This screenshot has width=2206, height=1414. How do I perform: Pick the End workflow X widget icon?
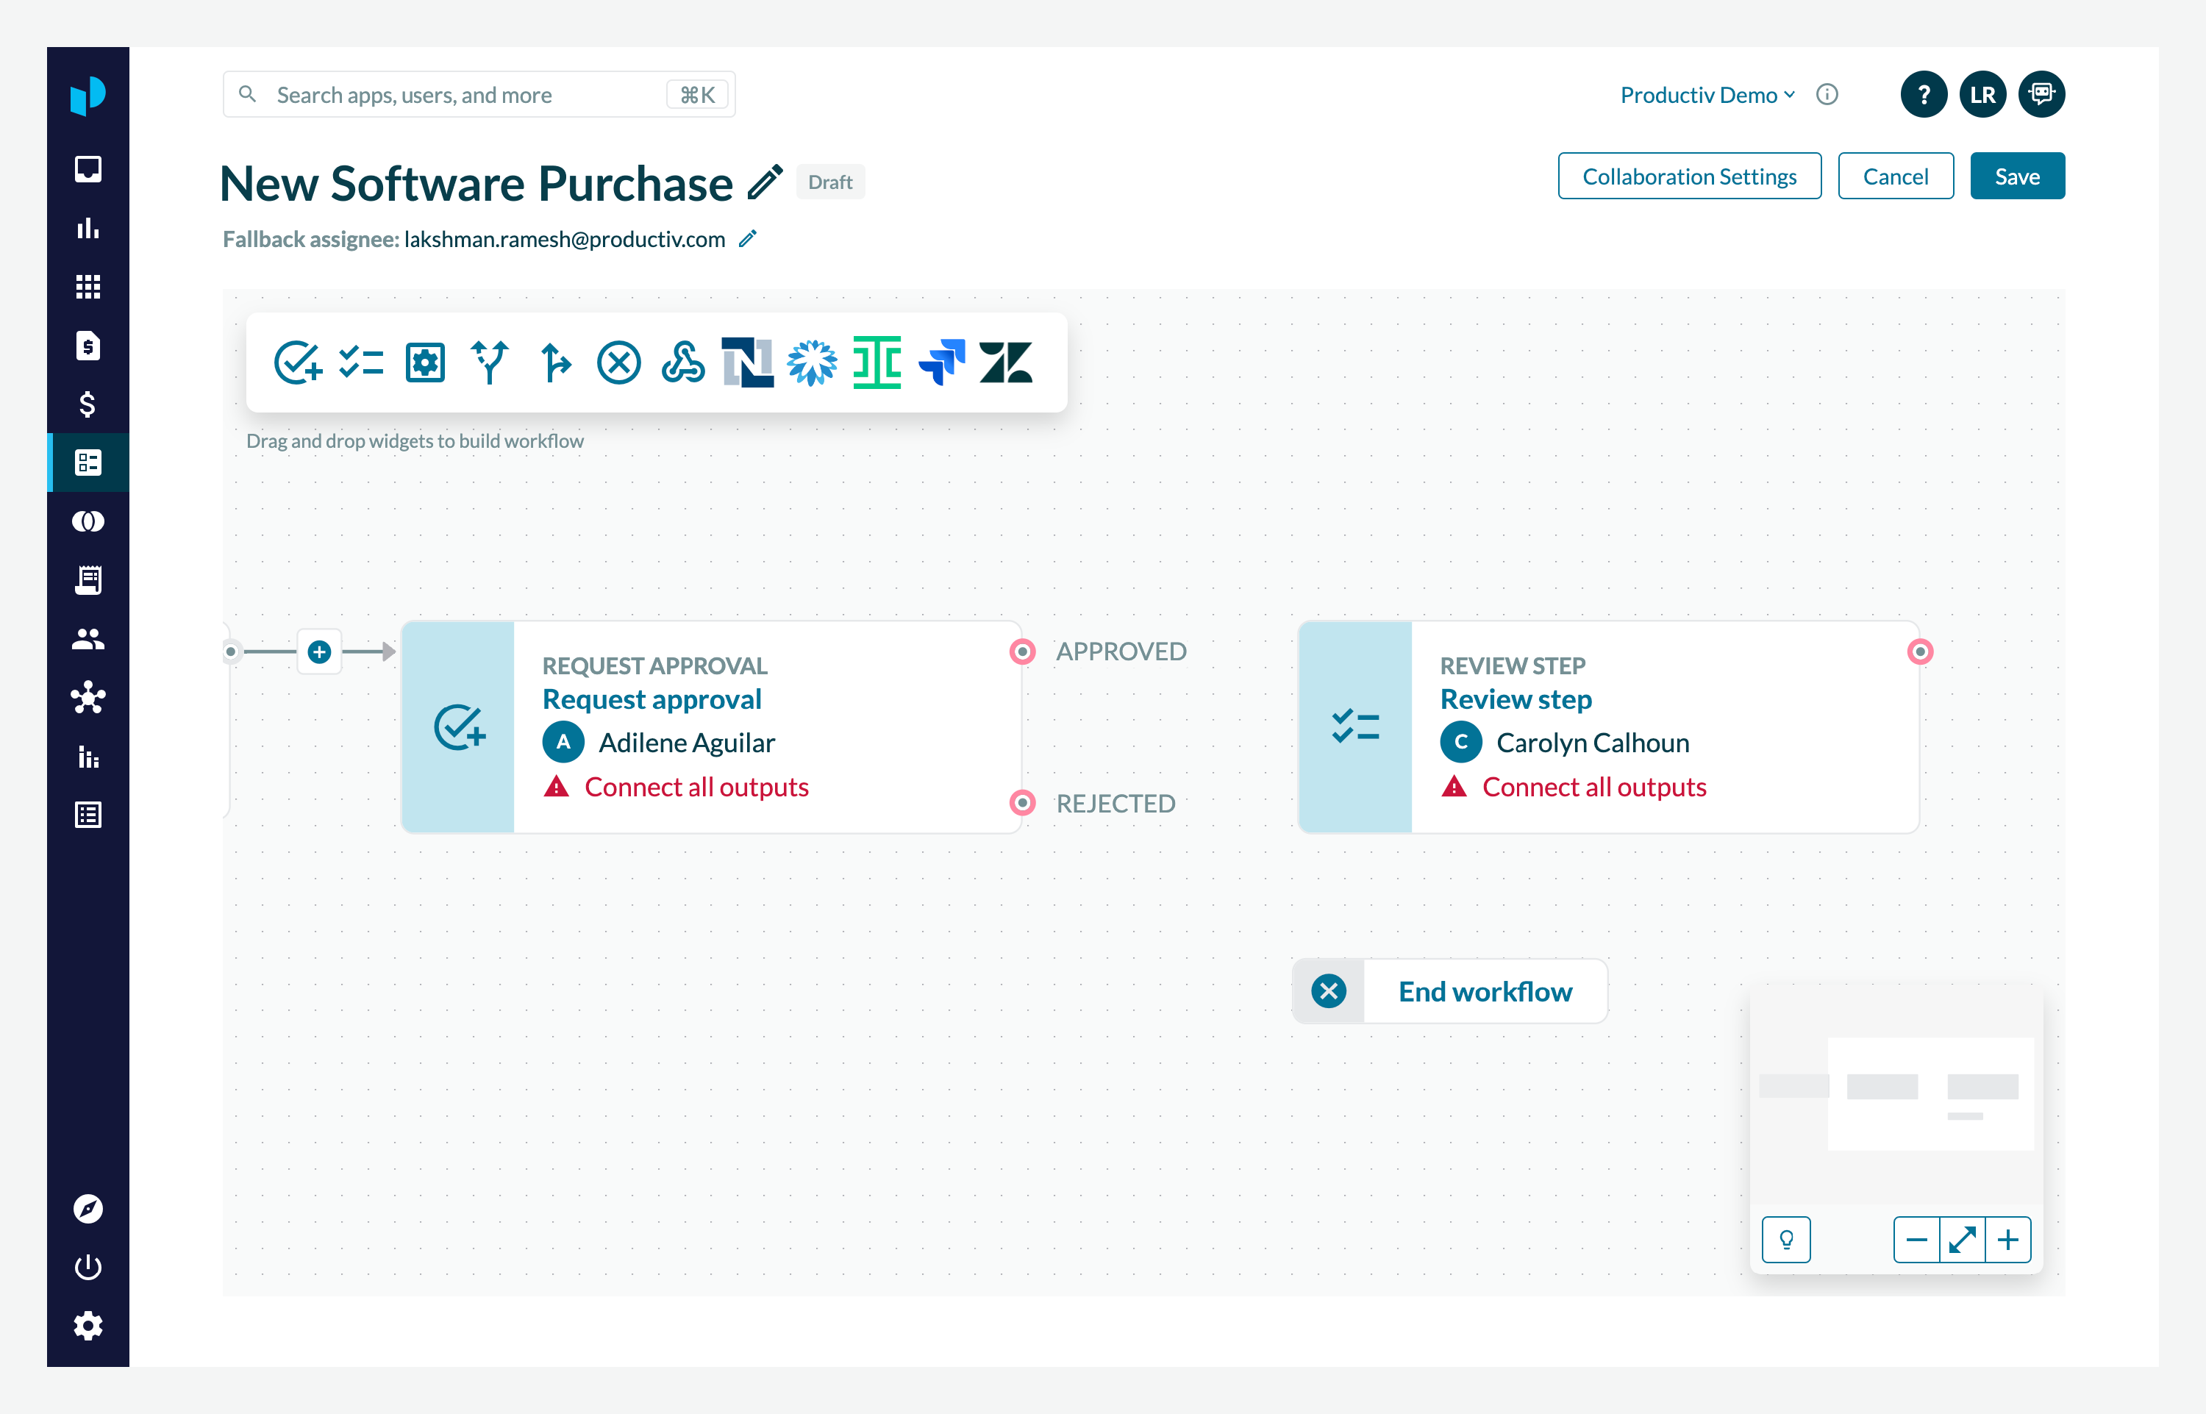[x=618, y=362]
